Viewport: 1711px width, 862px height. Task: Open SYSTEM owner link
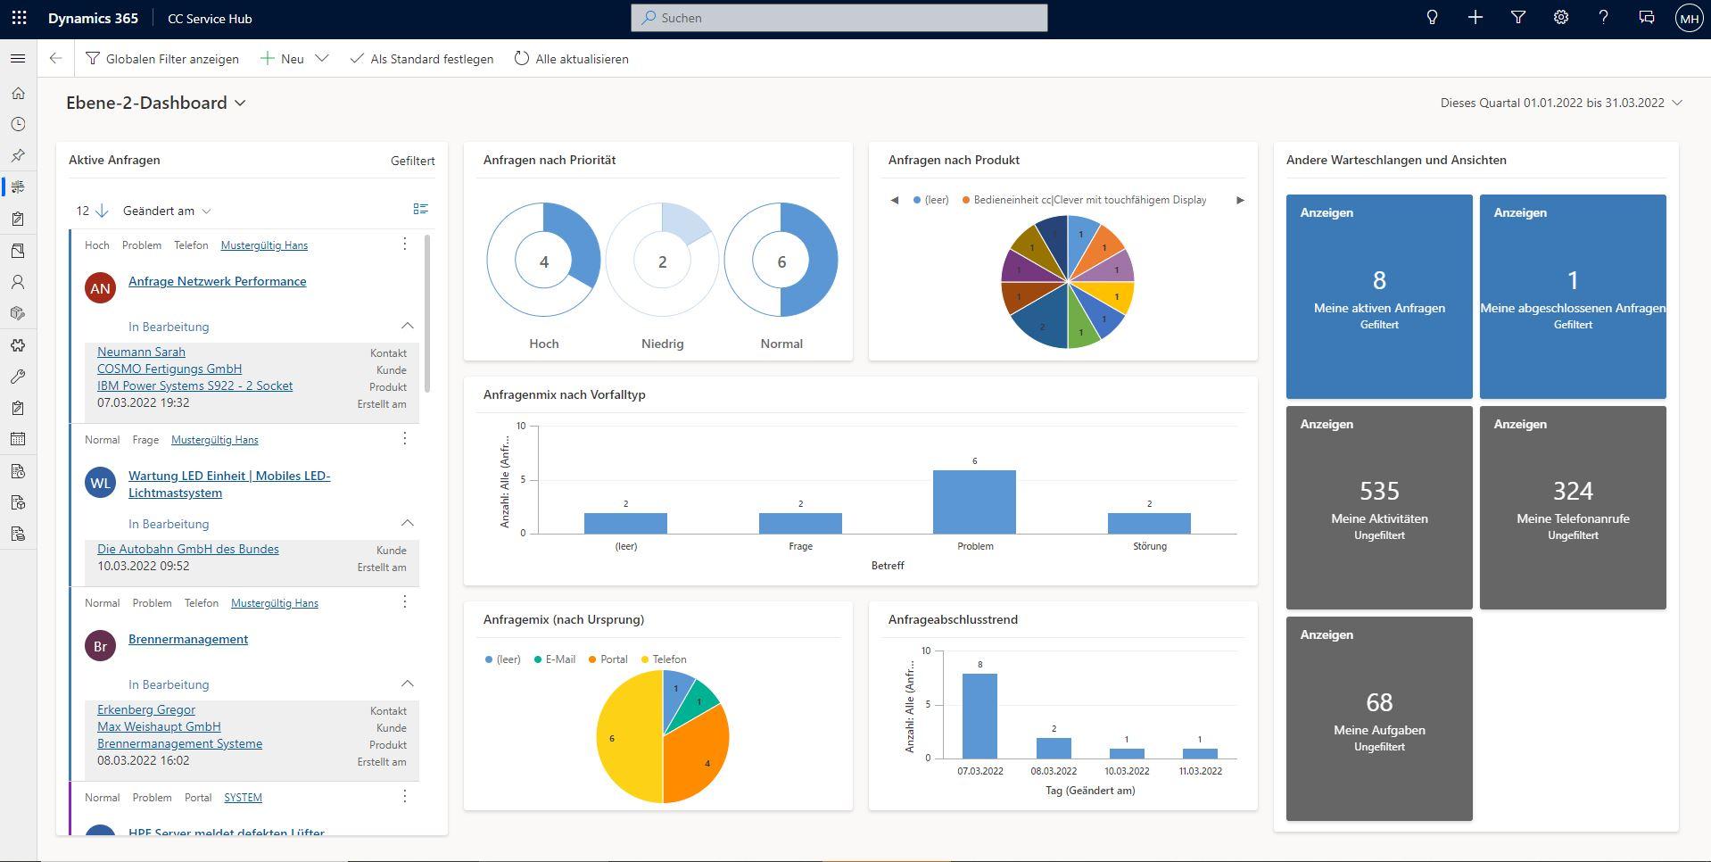tap(243, 798)
